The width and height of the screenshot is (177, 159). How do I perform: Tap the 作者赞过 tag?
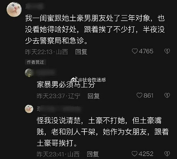pyautogui.click(x=35, y=62)
